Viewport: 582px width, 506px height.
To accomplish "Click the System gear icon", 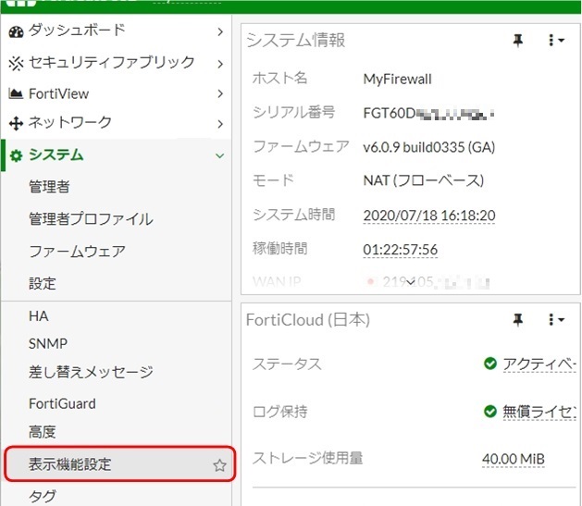I will pos(16,155).
